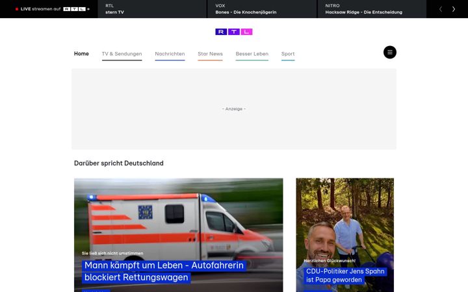Click LIVE streamen auf RTL+ link
468x292 pixels.
[x=53, y=9]
